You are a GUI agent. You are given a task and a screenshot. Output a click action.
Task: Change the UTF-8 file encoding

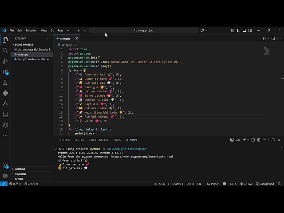click(190, 184)
